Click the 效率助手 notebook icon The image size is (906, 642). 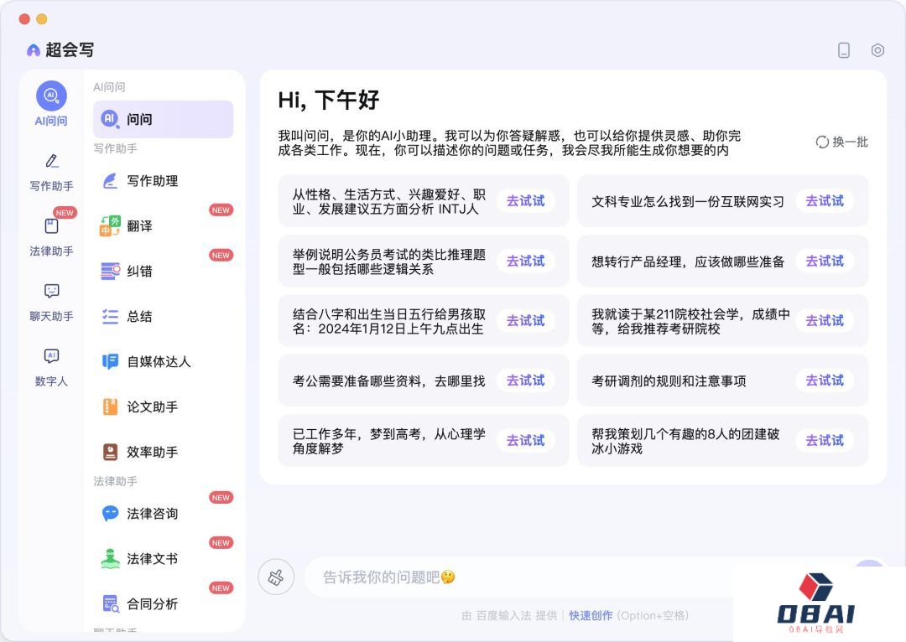tap(110, 452)
